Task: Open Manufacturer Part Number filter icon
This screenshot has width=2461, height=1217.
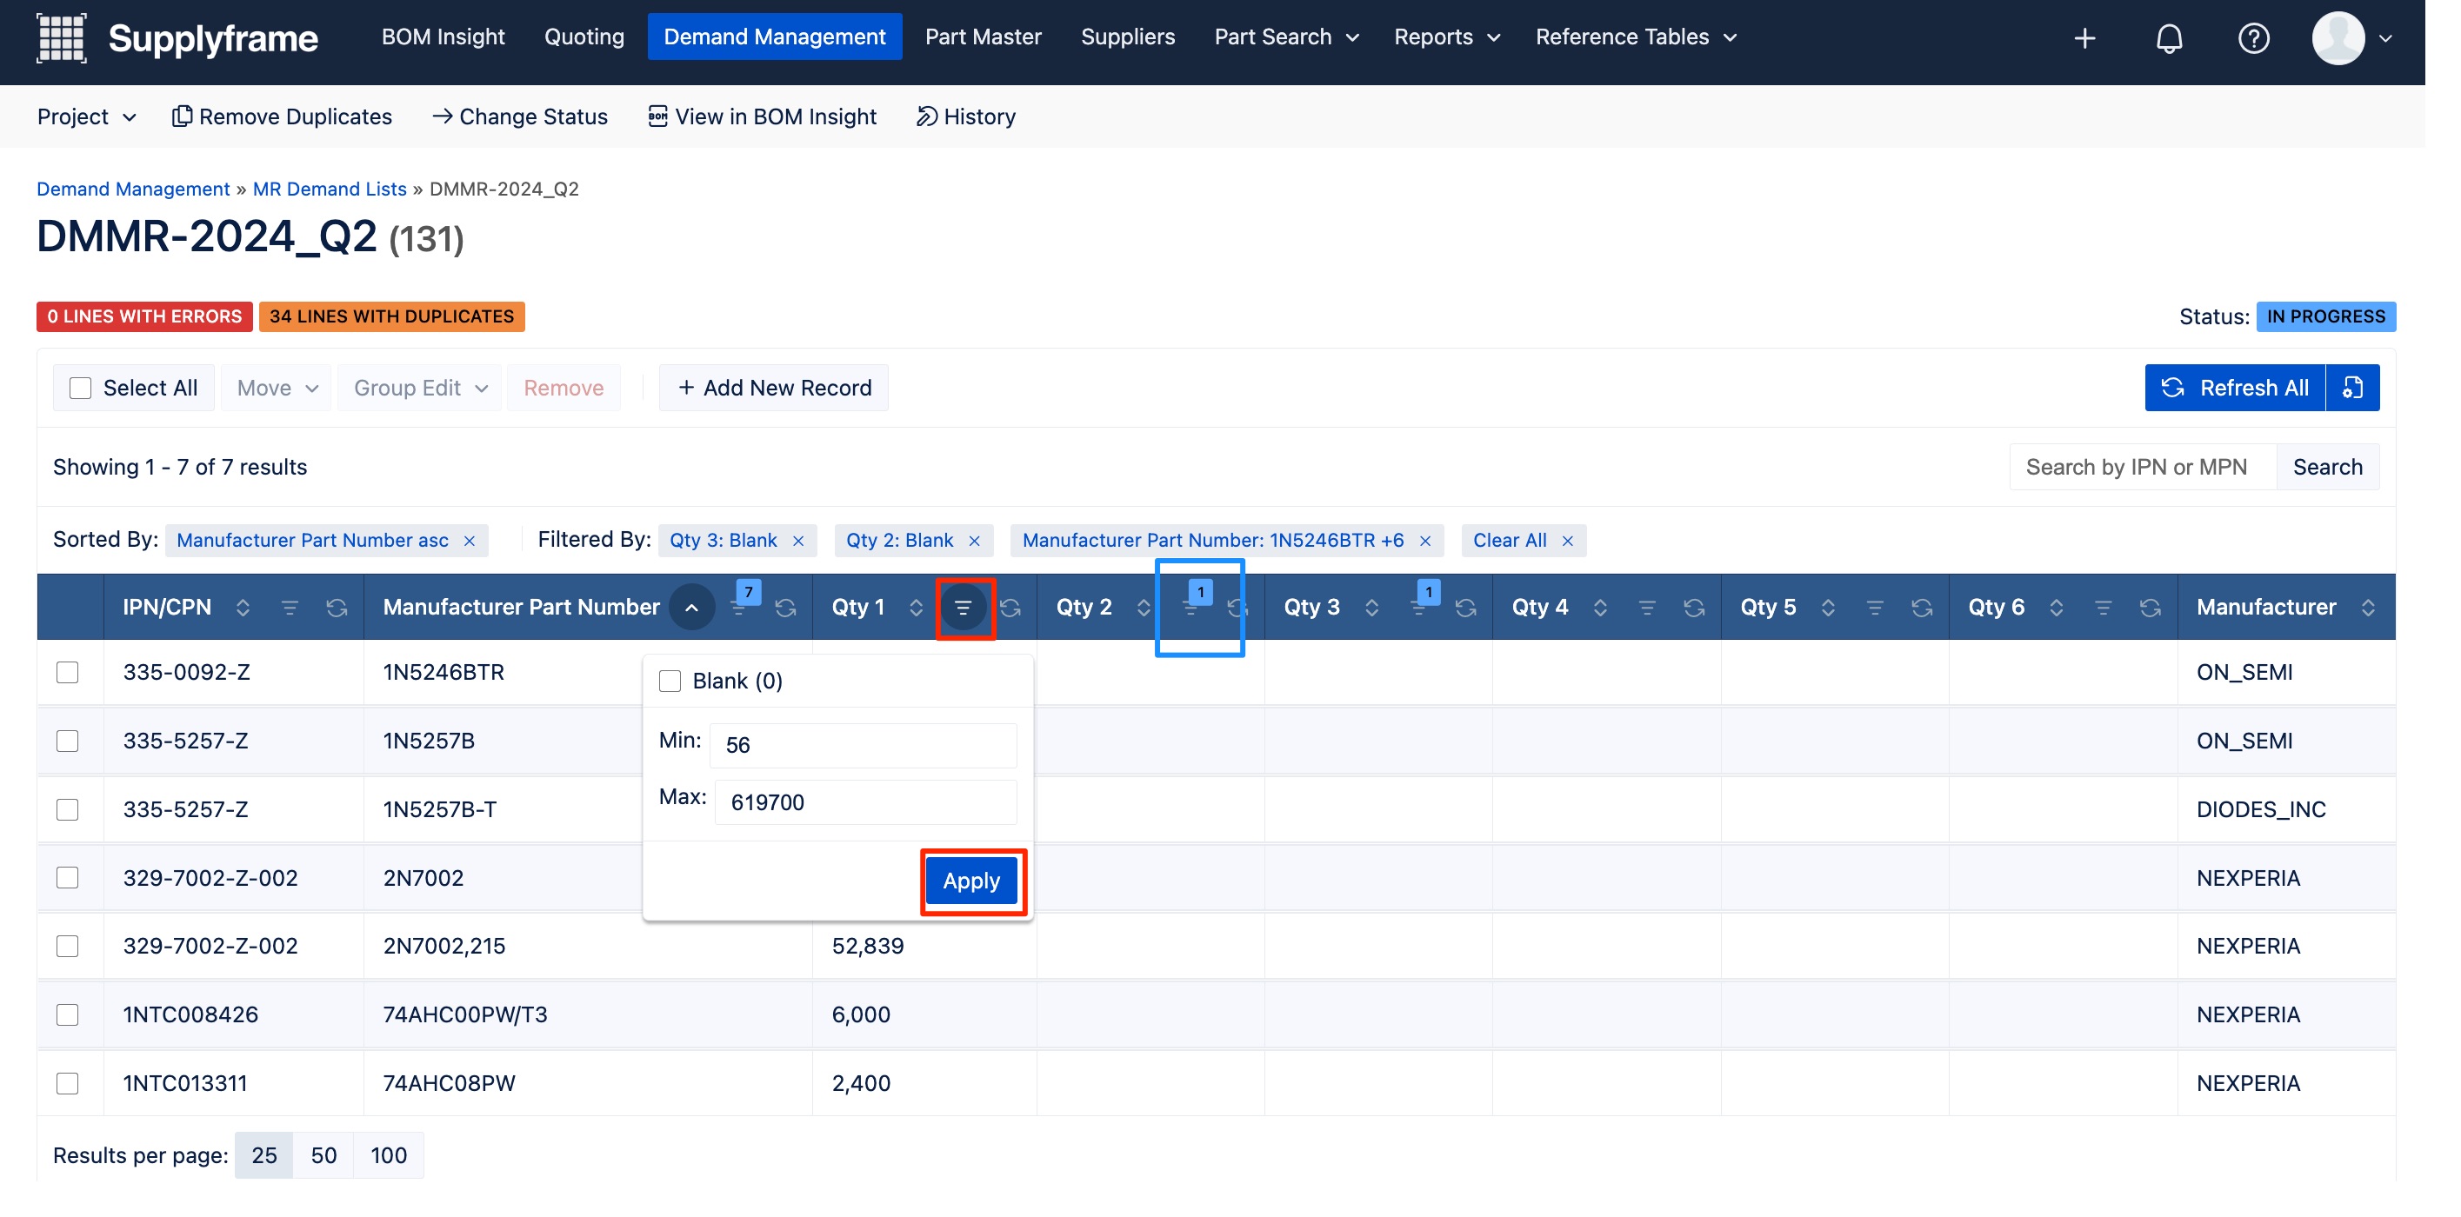Action: tap(739, 608)
